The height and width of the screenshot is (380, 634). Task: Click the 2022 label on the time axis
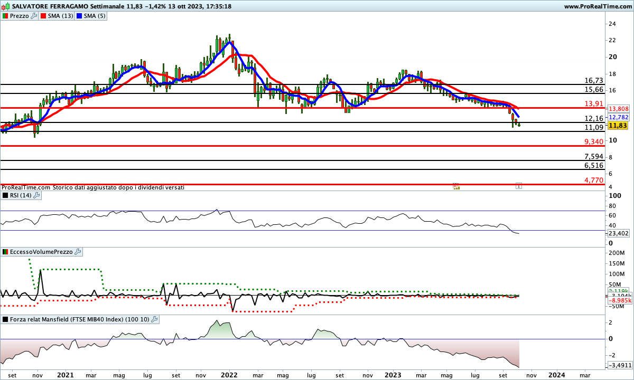[x=229, y=375]
